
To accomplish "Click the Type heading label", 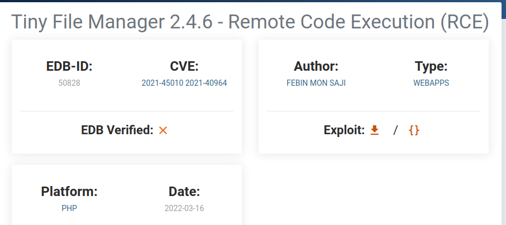I will click(x=431, y=66).
